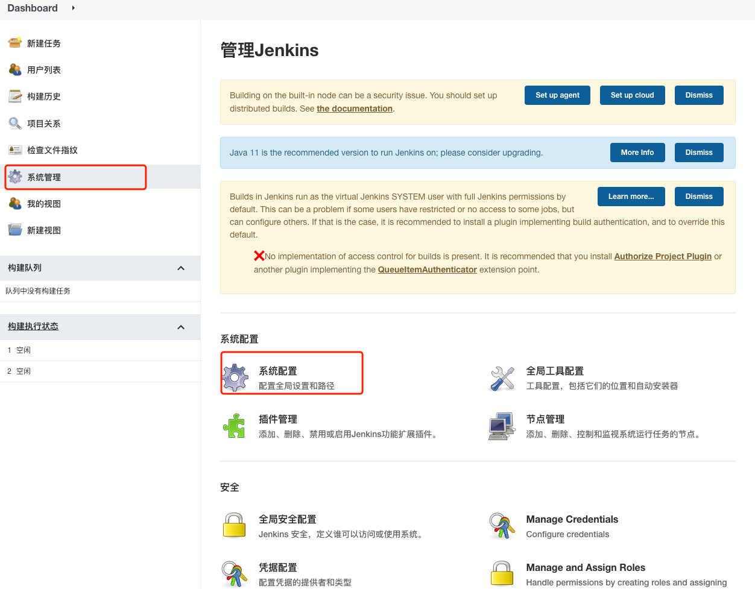Click the 插件管理 puzzle piece icon
This screenshot has width=755, height=589.
coord(235,426)
